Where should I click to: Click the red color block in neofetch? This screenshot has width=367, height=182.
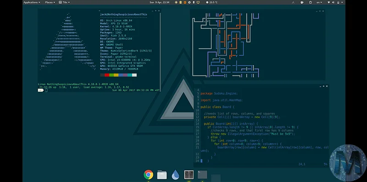pos(107,75)
